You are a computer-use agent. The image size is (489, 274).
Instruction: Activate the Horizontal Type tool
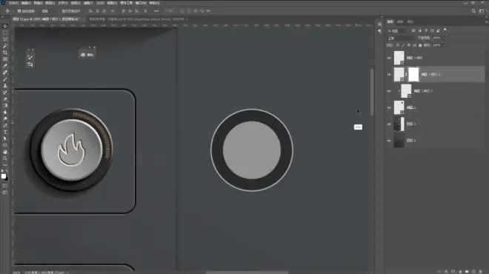5,132
